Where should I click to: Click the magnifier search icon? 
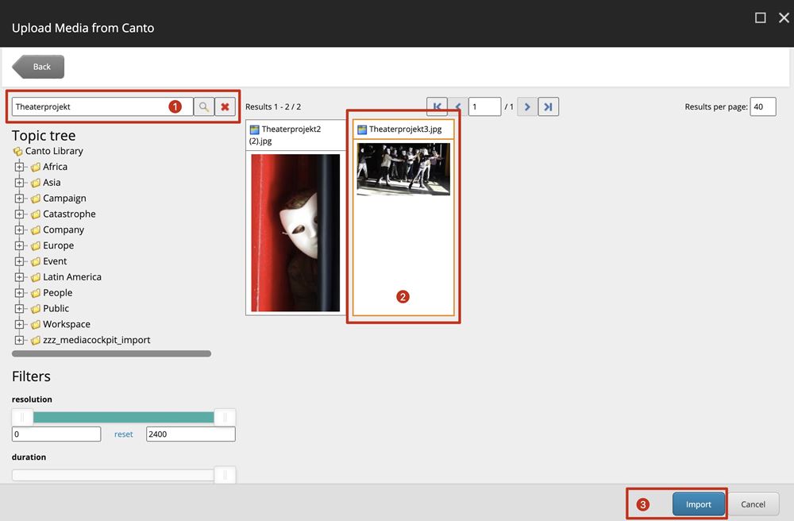(x=204, y=106)
